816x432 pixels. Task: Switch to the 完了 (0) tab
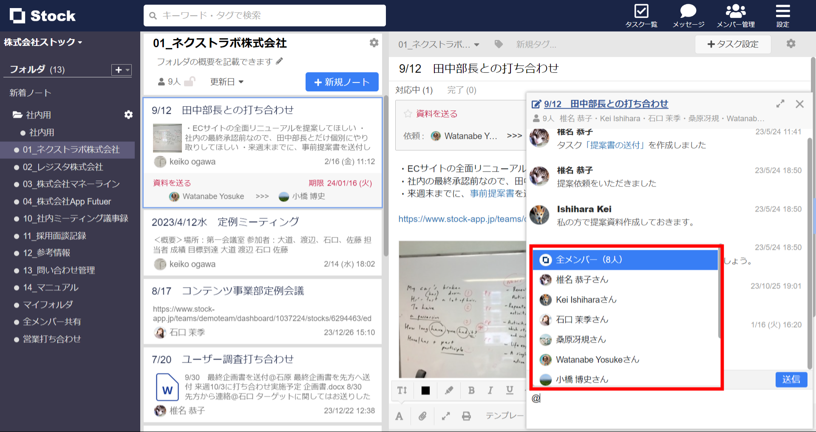click(462, 90)
